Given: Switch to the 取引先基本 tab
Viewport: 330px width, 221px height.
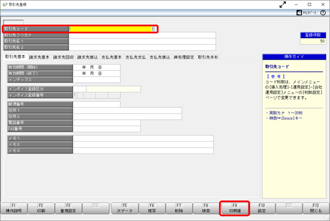Looking at the screenshot, I should coord(15,57).
